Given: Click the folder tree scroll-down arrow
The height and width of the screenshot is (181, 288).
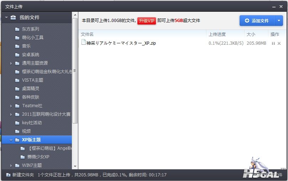Looking at the screenshot, I should tap(75, 166).
